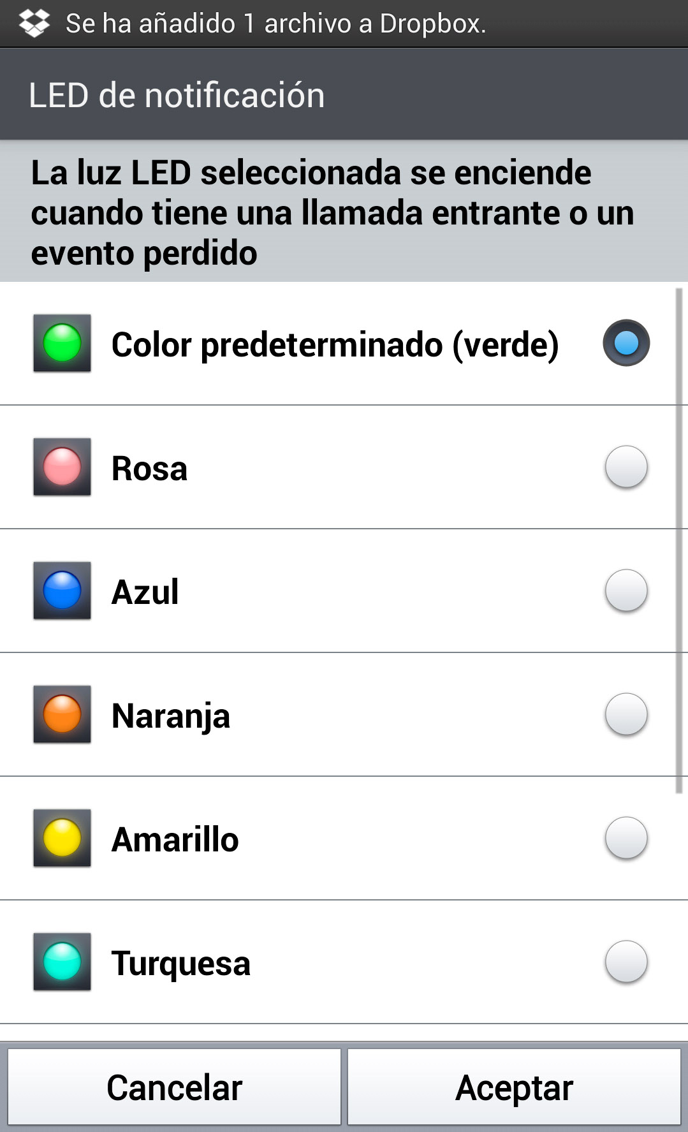
Task: Tap the Dropbox icon in status bar
Action: (34, 23)
